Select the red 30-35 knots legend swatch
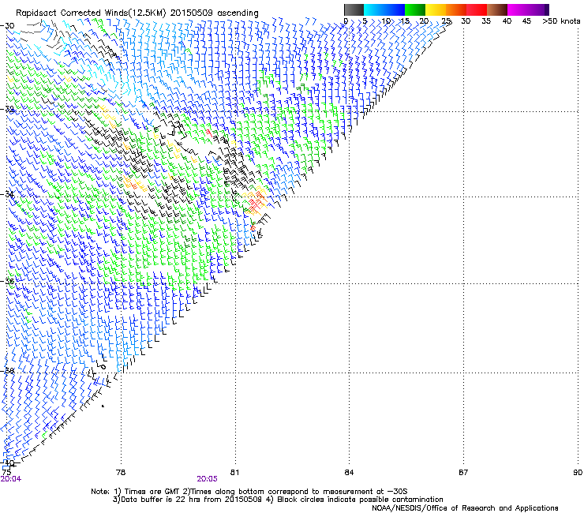This screenshot has width=584, height=513. pos(477,9)
